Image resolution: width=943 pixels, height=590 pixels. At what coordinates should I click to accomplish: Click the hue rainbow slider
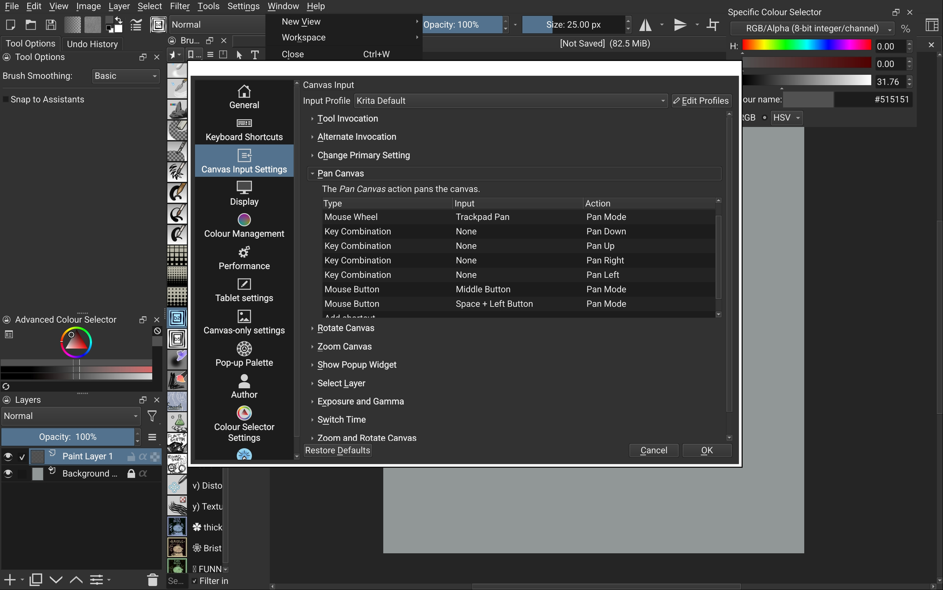[806, 46]
